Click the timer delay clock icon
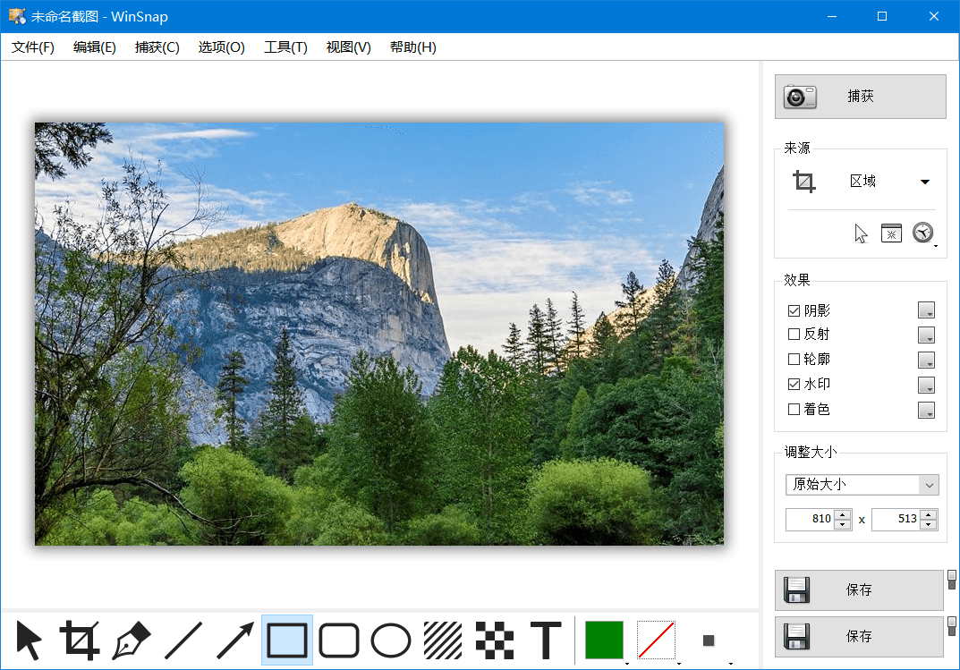 (922, 233)
